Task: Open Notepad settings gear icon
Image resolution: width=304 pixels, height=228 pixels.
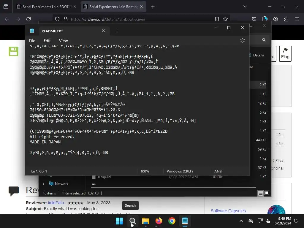Action: point(242,40)
